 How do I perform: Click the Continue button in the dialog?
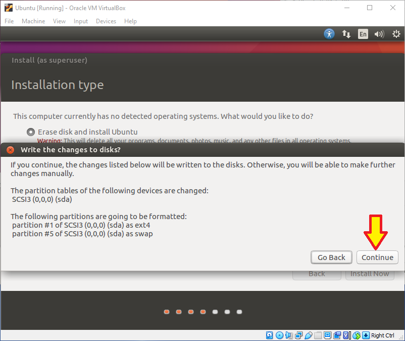click(377, 257)
